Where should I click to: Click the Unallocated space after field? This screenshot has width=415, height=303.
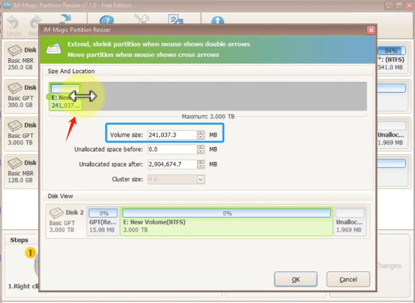[x=172, y=164]
